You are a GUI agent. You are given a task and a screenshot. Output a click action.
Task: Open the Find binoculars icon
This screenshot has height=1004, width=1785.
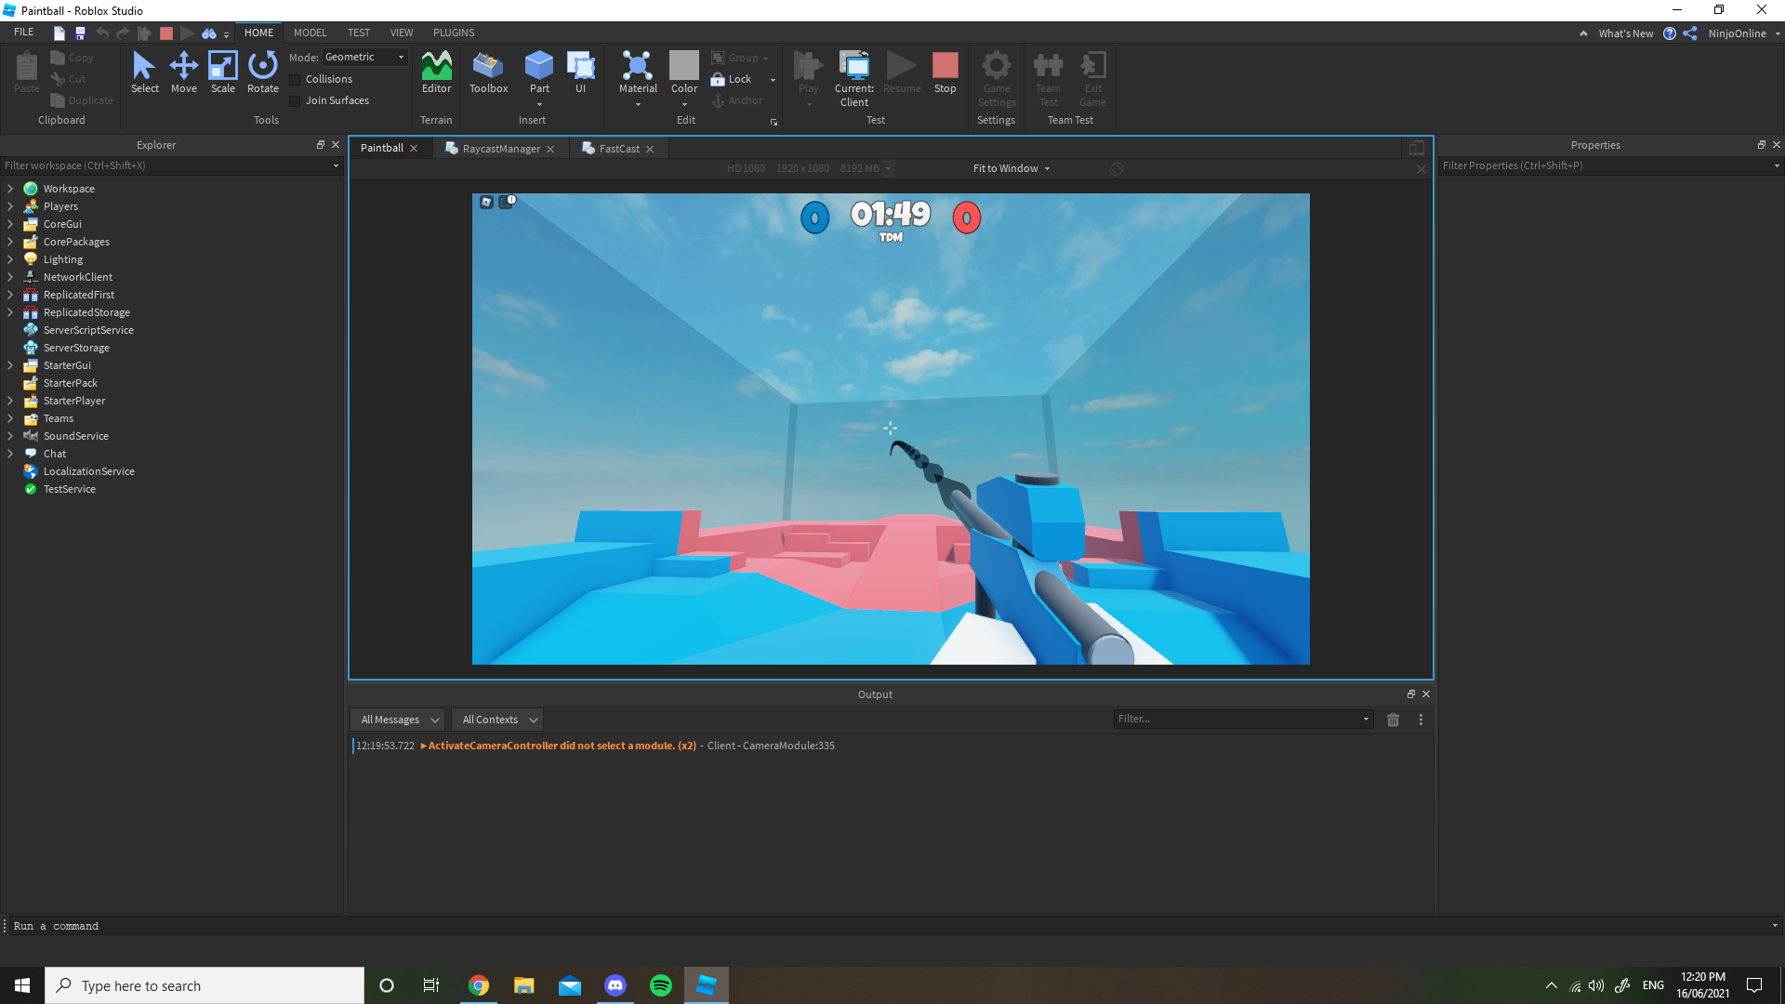pos(209,33)
